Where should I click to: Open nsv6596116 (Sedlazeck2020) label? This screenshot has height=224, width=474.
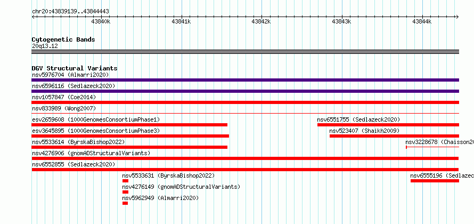tap(73, 86)
